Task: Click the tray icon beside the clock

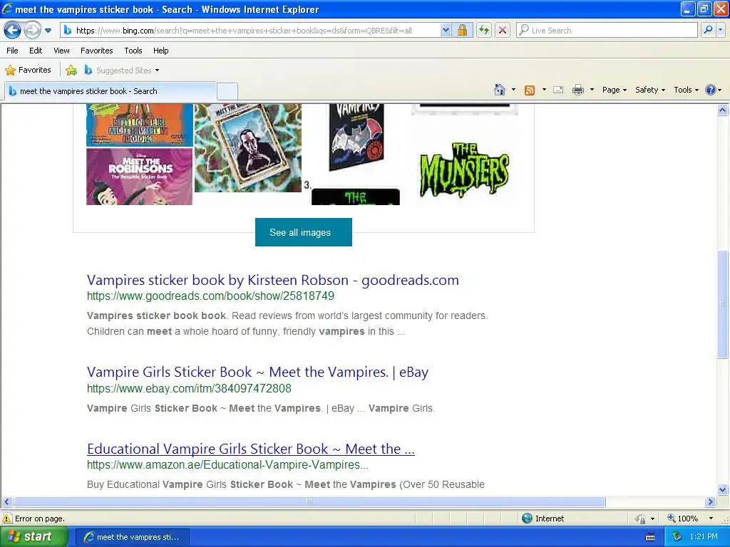Action: coord(677,537)
